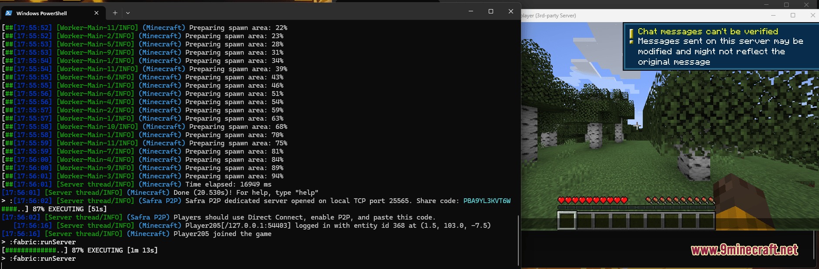Select the Windows PowerShell tab

53,13
